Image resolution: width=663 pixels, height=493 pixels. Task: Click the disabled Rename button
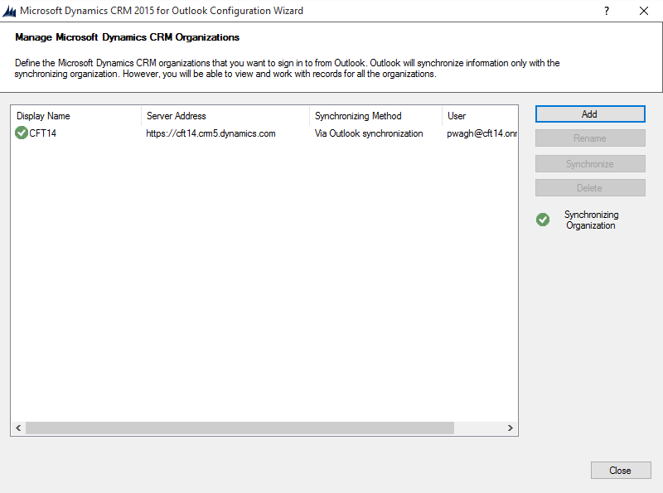click(x=590, y=138)
